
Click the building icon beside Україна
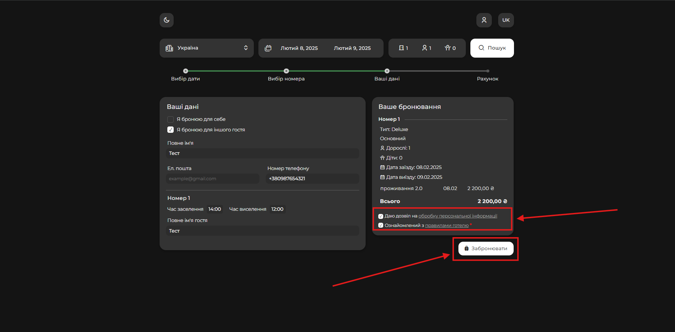[x=169, y=48]
